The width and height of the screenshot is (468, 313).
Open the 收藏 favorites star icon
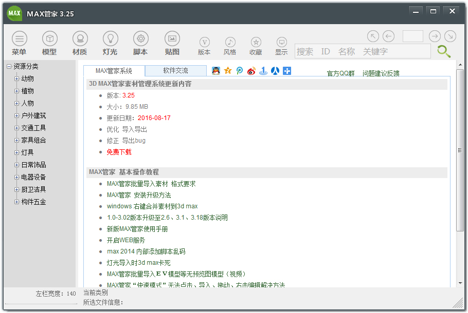(256, 42)
